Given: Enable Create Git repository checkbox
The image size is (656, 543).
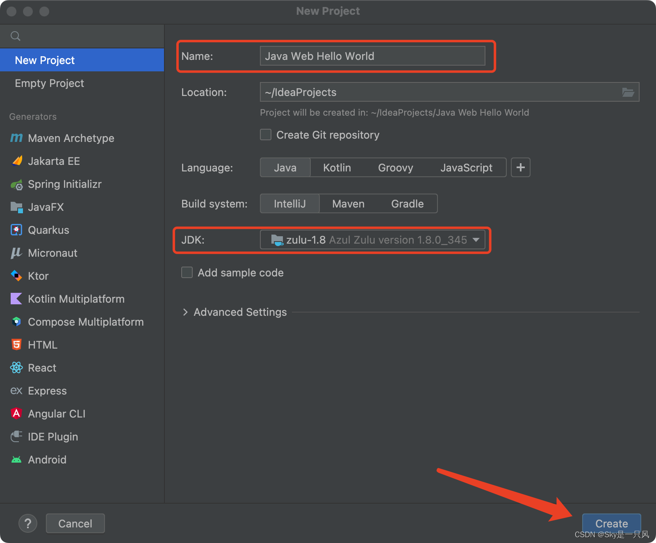Looking at the screenshot, I should [x=266, y=135].
